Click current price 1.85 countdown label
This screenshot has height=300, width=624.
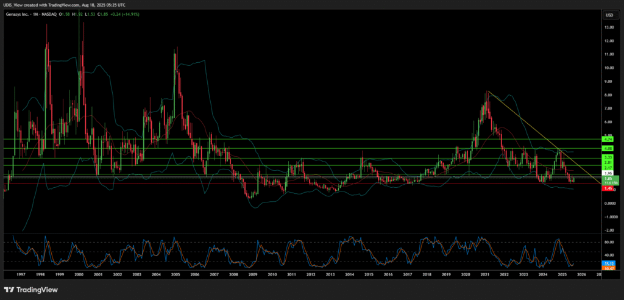point(608,180)
